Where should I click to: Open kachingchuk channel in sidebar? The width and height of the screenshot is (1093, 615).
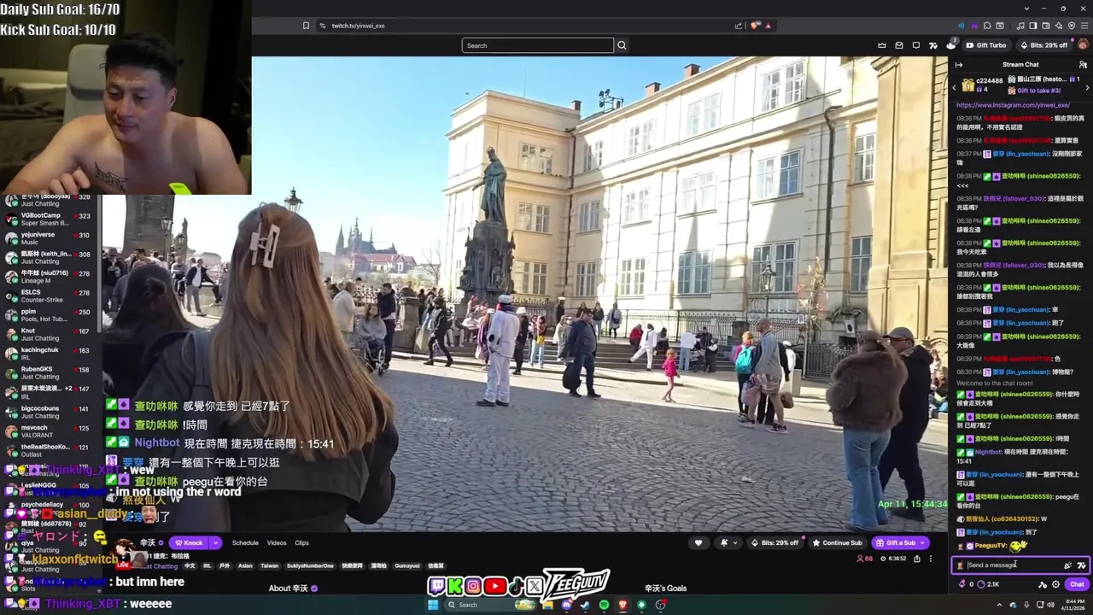tap(51, 353)
